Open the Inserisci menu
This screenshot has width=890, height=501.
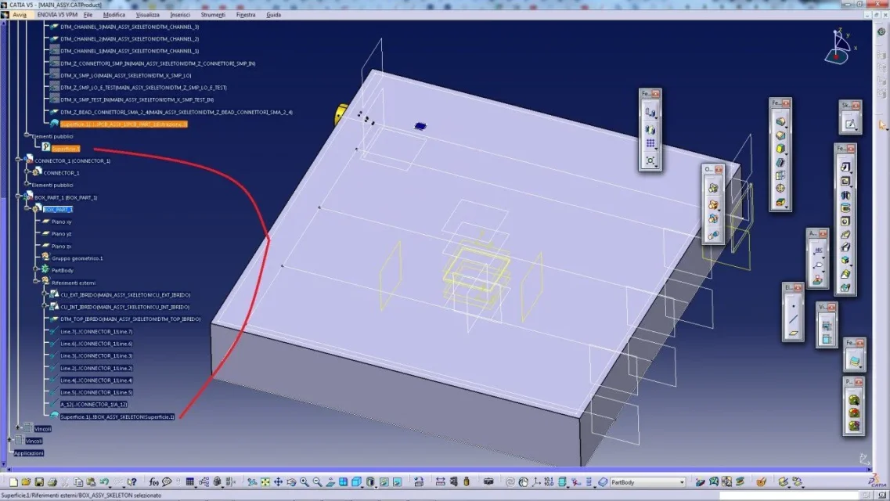[181, 15]
